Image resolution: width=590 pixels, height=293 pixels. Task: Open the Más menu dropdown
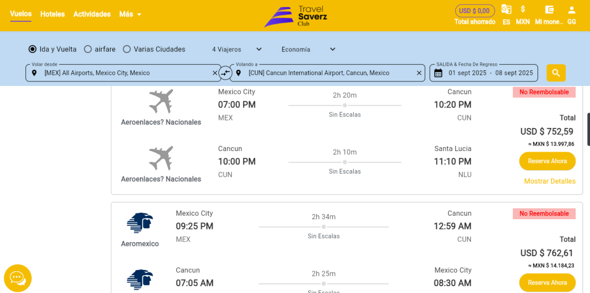(x=130, y=14)
